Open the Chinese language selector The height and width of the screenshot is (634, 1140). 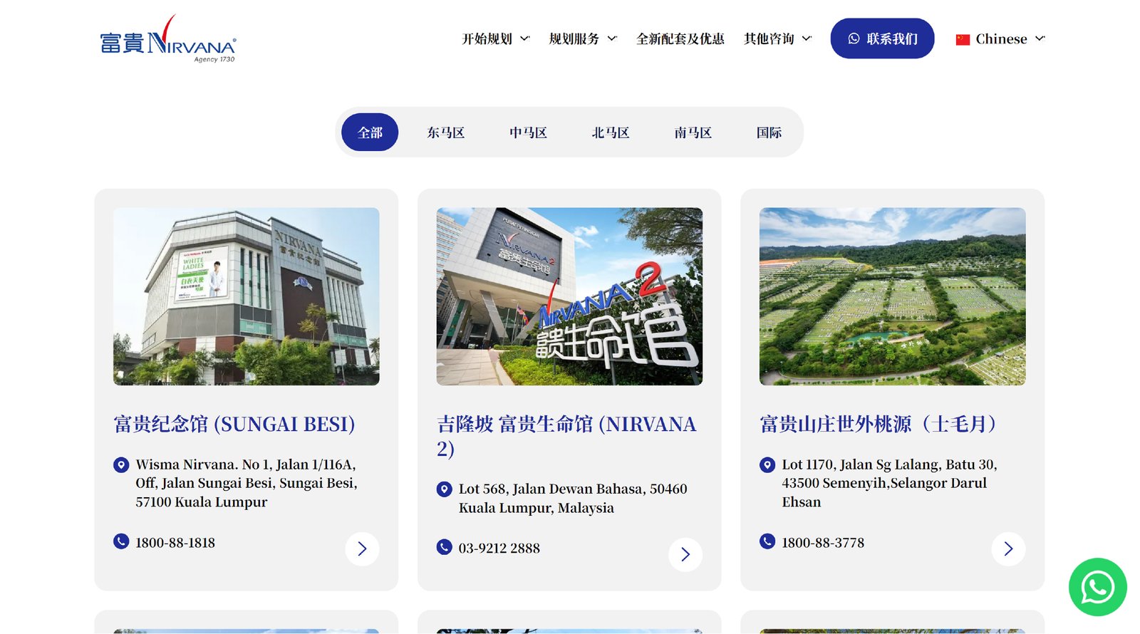[x=1000, y=39]
